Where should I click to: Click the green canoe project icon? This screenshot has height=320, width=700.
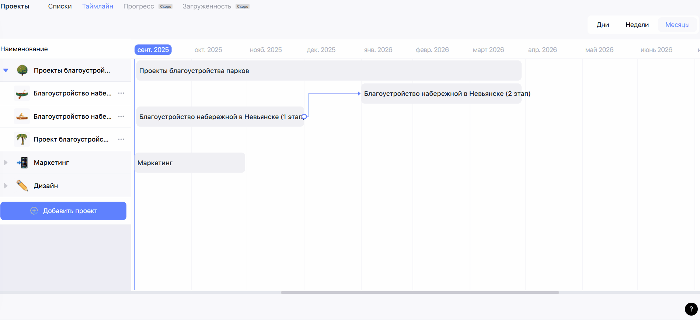[x=22, y=94]
